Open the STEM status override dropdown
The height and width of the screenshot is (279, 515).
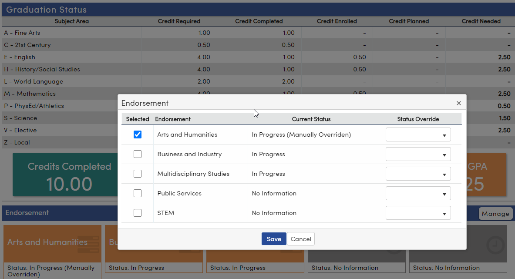(418, 213)
